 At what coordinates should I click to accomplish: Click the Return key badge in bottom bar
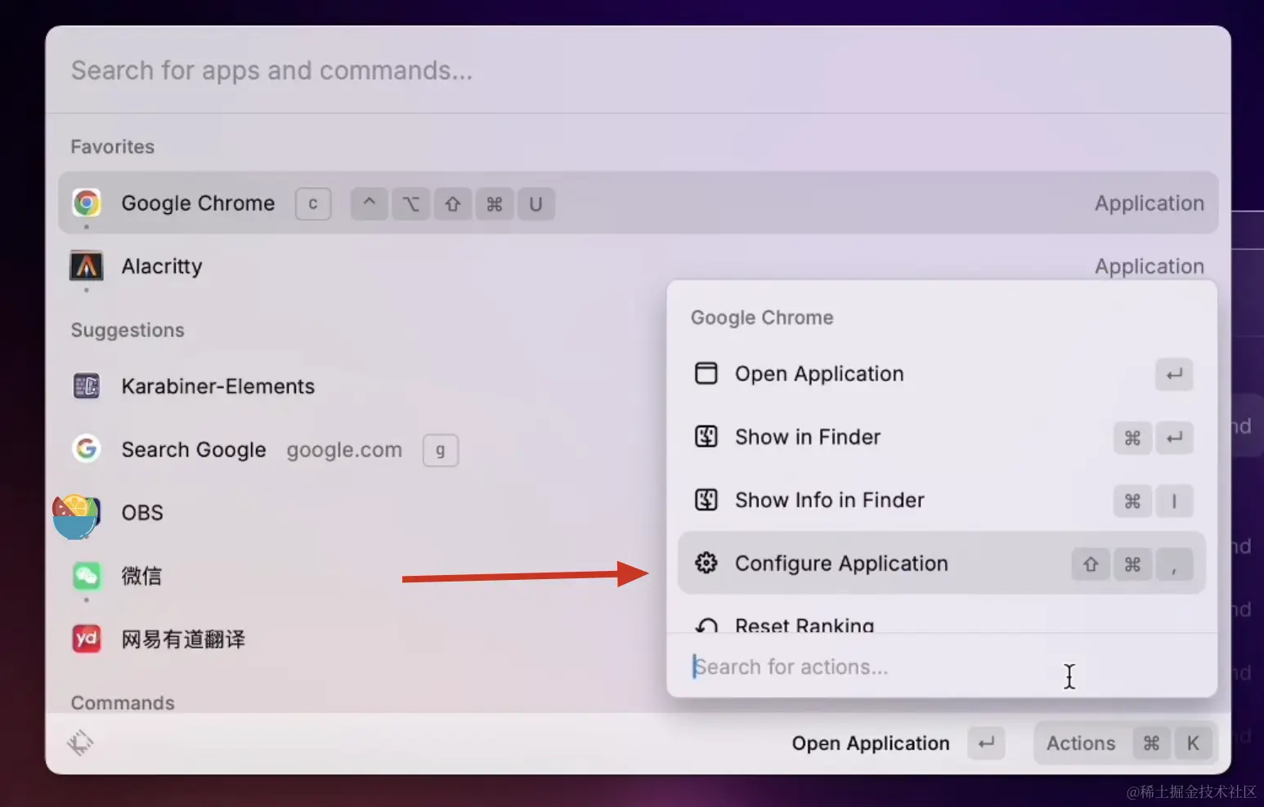point(986,743)
